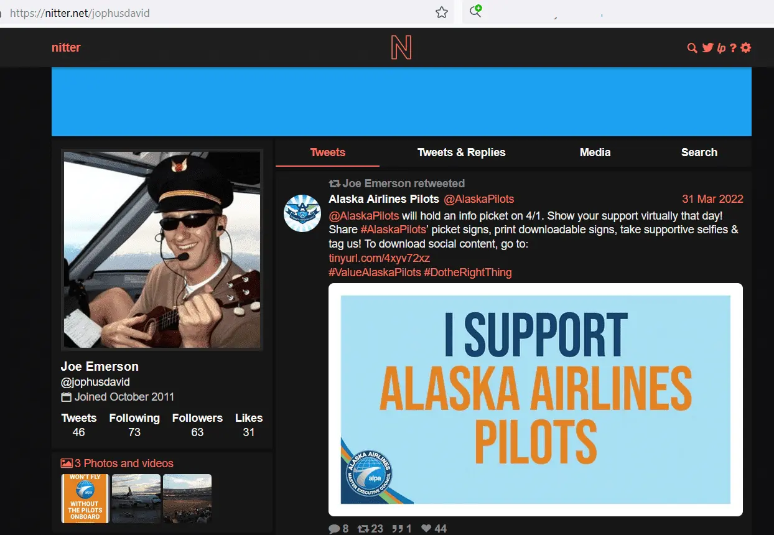Click the Following count 73
This screenshot has width=774, height=535.
[x=134, y=432]
